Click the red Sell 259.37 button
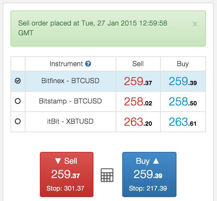The image size is (217, 201). (67, 174)
